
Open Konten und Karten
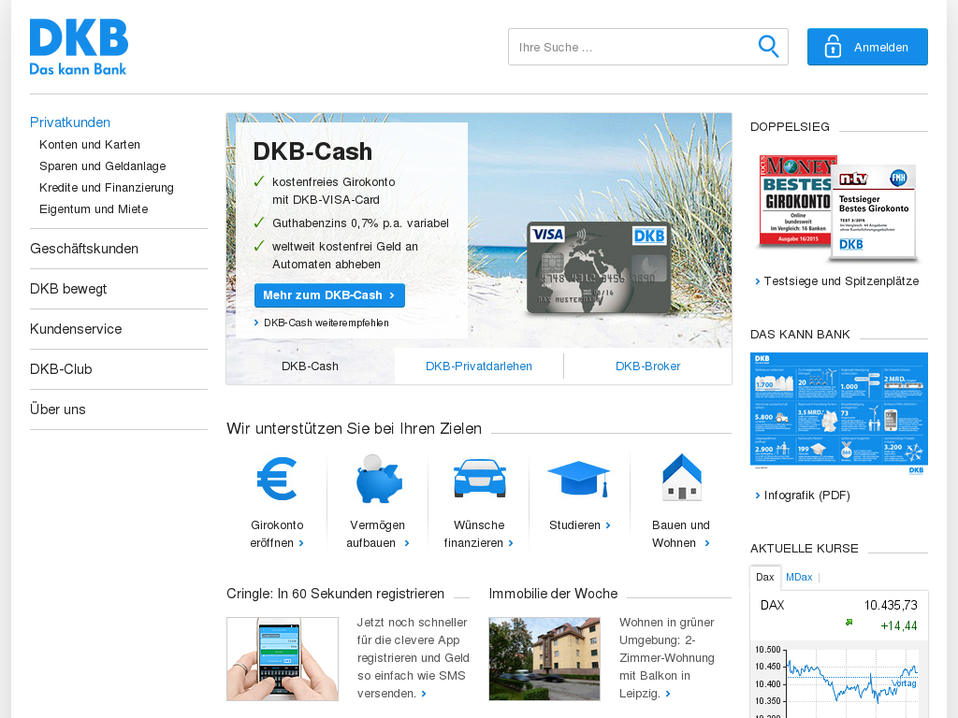[90, 145]
